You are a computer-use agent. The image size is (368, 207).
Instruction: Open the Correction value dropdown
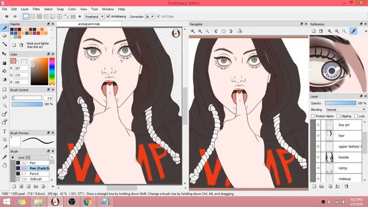coord(149,17)
